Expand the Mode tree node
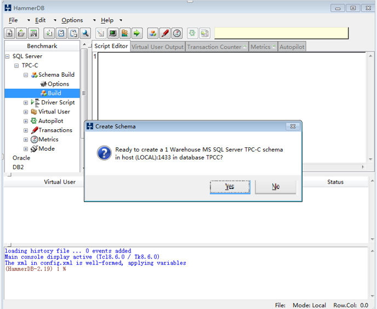 pyautogui.click(x=26, y=149)
